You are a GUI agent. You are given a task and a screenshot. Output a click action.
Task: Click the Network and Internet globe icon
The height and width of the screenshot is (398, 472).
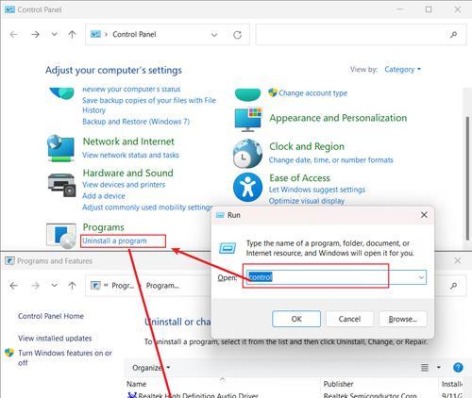click(60, 148)
